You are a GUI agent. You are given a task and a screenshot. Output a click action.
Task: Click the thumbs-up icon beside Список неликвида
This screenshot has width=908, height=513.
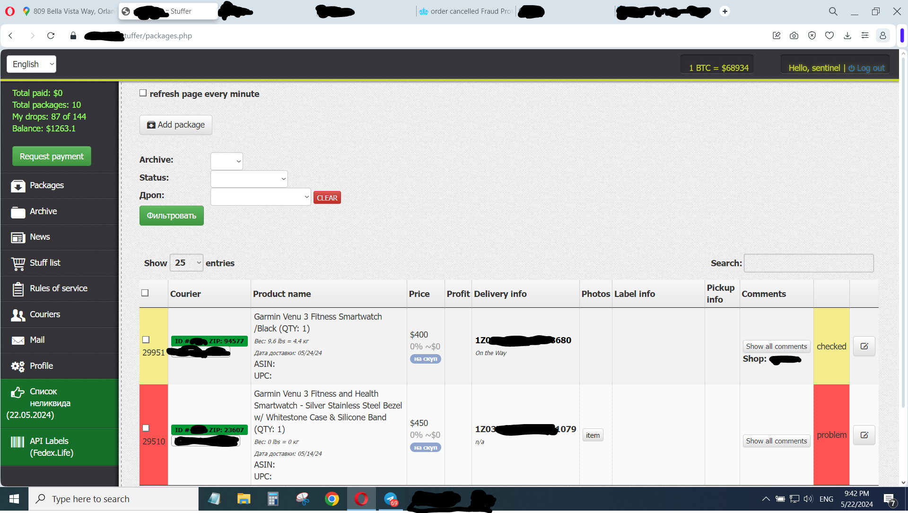(x=18, y=392)
